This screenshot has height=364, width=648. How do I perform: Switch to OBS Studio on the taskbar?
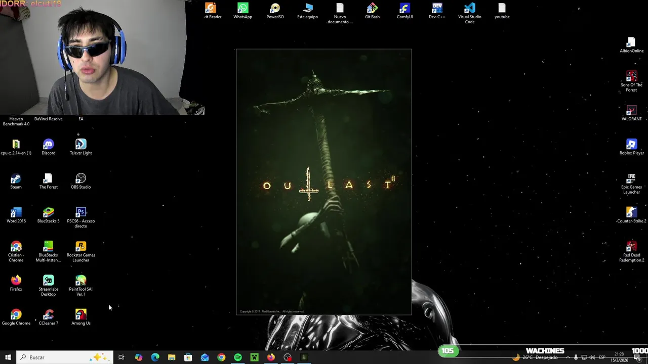(288, 357)
